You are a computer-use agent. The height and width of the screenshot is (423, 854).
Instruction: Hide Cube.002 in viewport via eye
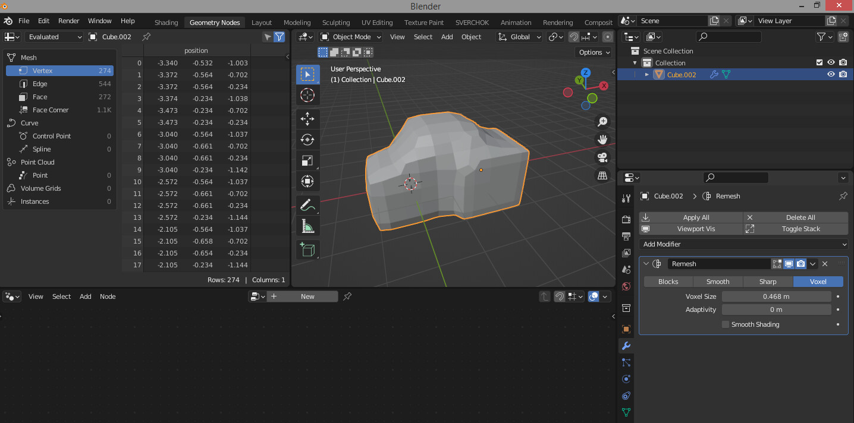click(x=831, y=74)
